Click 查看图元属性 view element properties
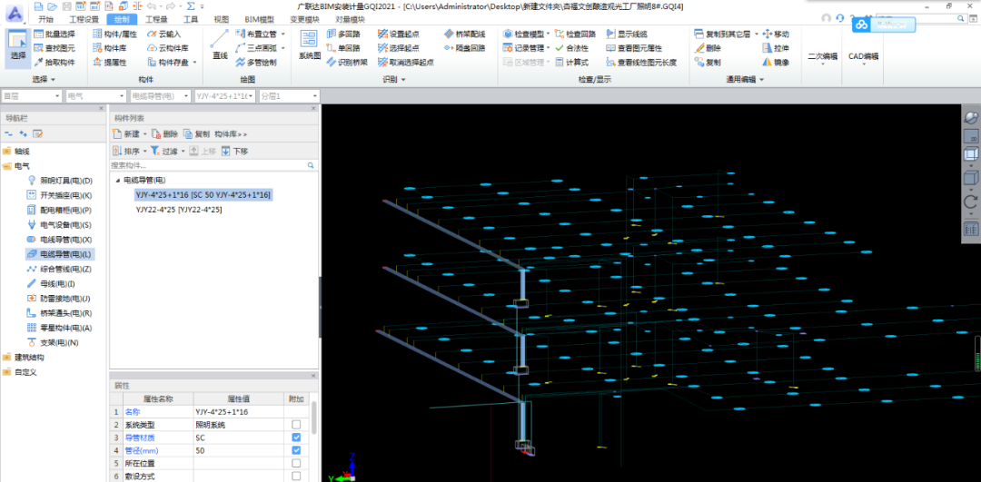 coord(634,48)
